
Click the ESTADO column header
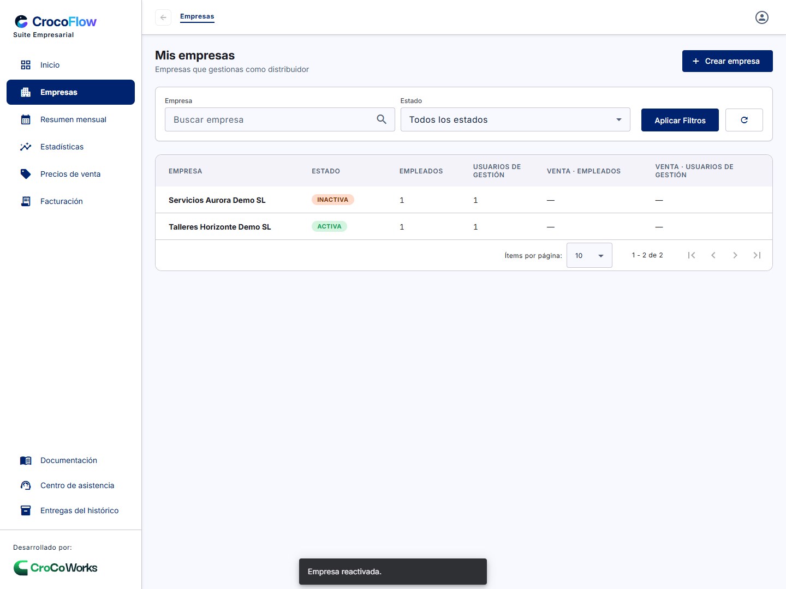pos(326,171)
